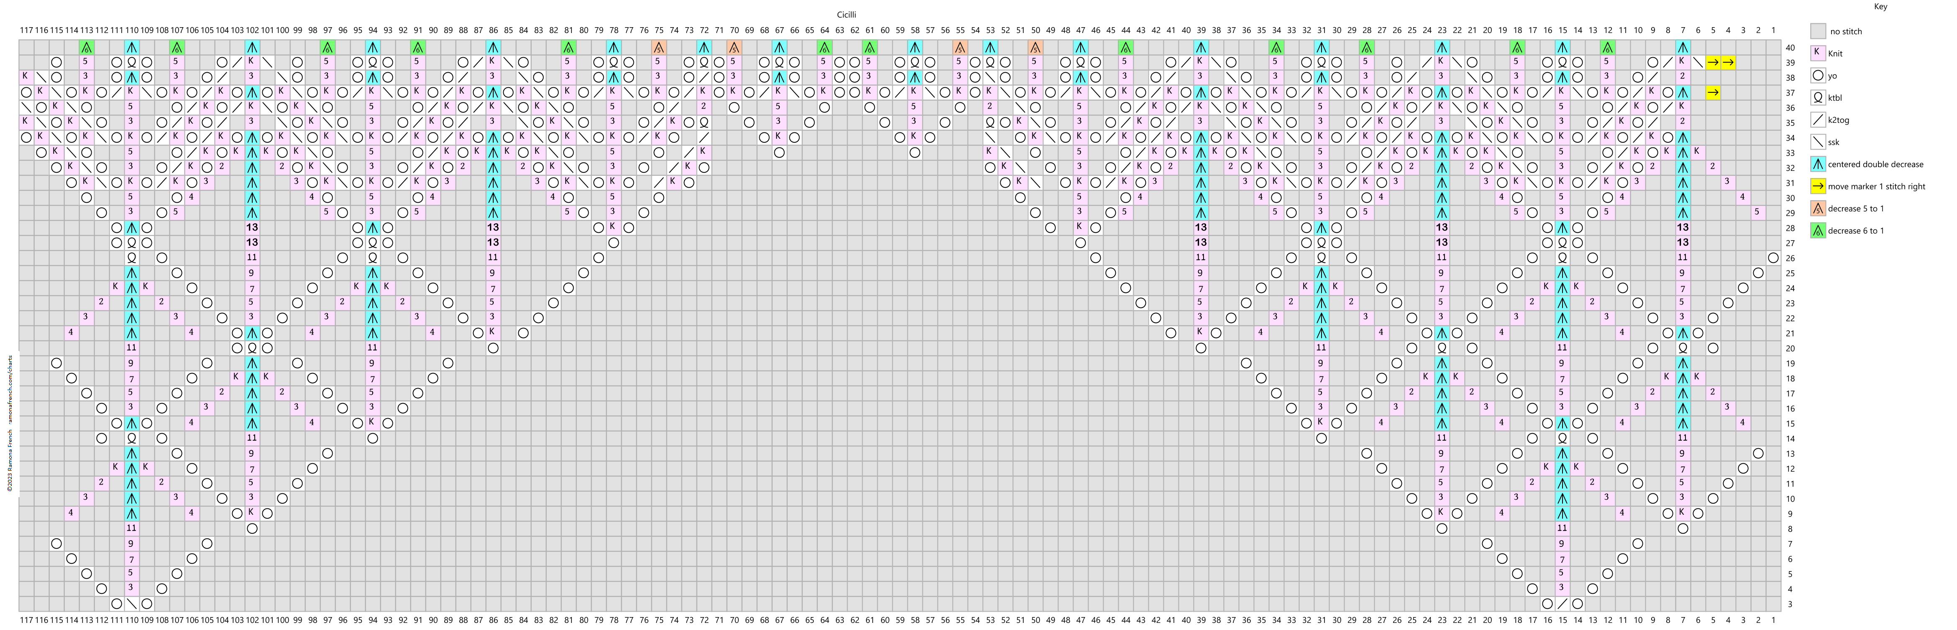Screen dimensions: 1957x630
Task: Select the green 'decrease 6 to 1' key symbol
Action: pyautogui.click(x=1818, y=231)
